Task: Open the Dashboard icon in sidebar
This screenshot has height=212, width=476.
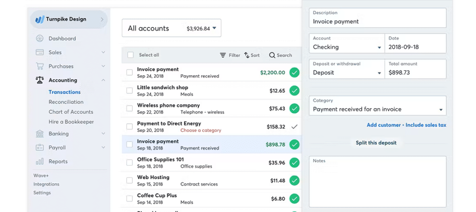Action: point(40,39)
